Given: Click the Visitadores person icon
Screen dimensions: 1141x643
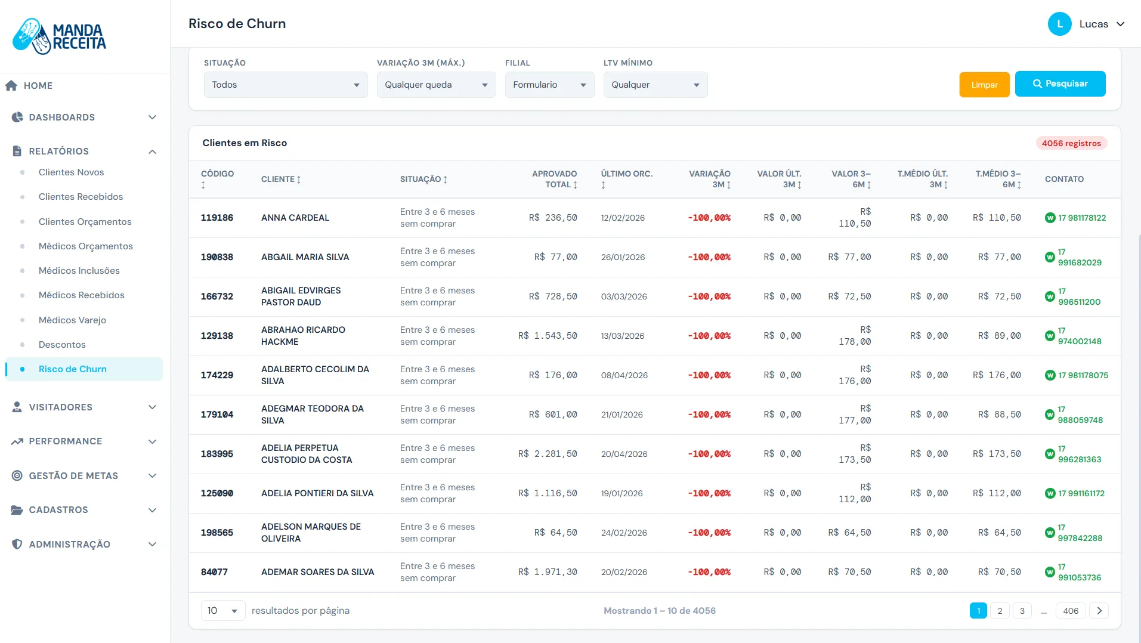Looking at the screenshot, I should pyautogui.click(x=17, y=407).
